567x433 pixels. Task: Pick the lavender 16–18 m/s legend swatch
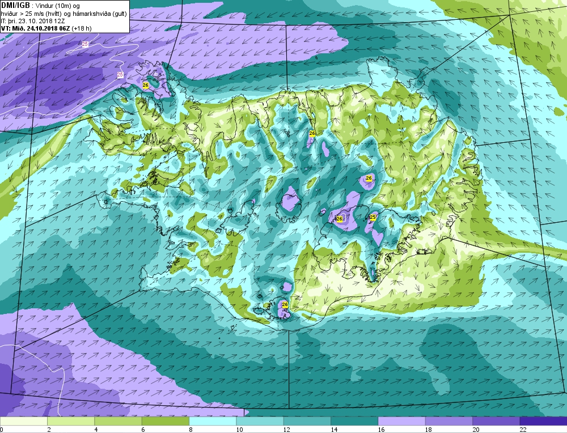pos(402,421)
